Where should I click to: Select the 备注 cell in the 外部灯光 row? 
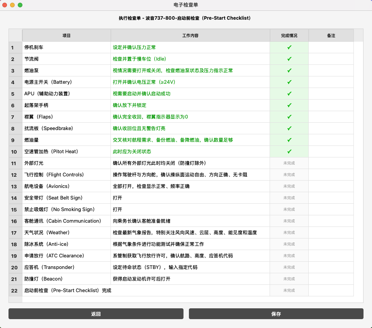tap(331, 163)
